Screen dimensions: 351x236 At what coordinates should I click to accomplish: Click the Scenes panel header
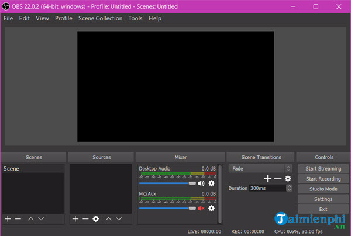coord(33,157)
